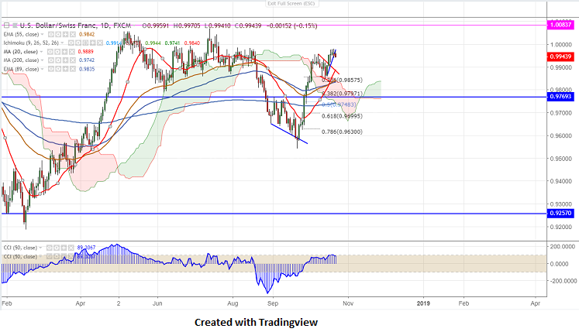Click the red 0.99439 current price label
Screen dimensions: 579x332
(x=560, y=56)
